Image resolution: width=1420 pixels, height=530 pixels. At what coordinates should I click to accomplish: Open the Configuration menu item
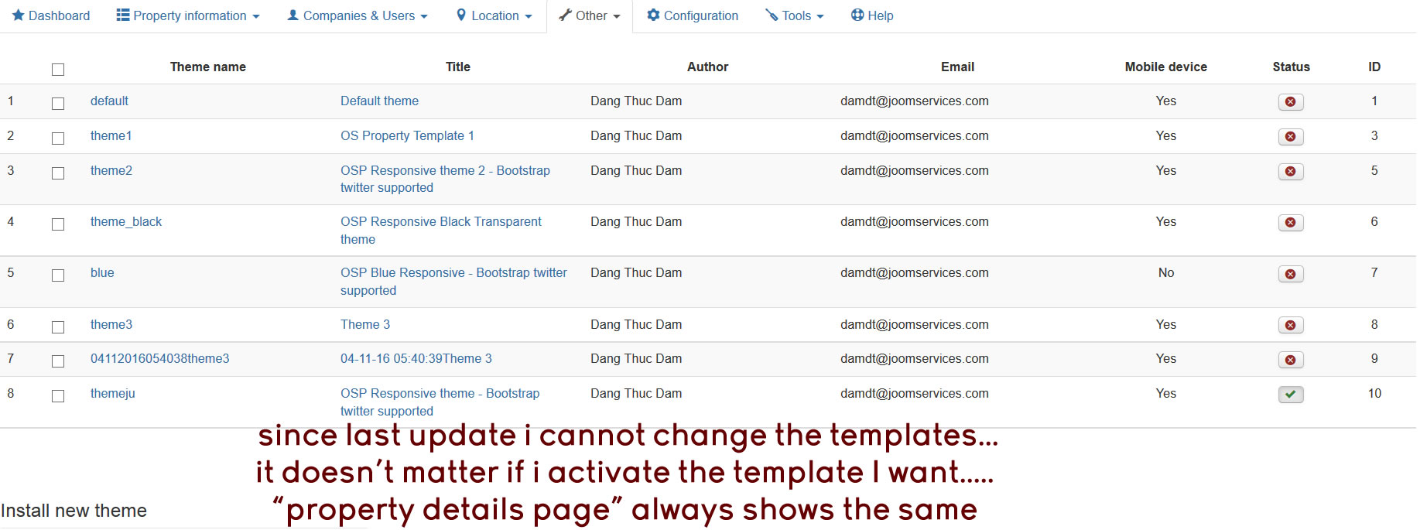[x=693, y=15]
